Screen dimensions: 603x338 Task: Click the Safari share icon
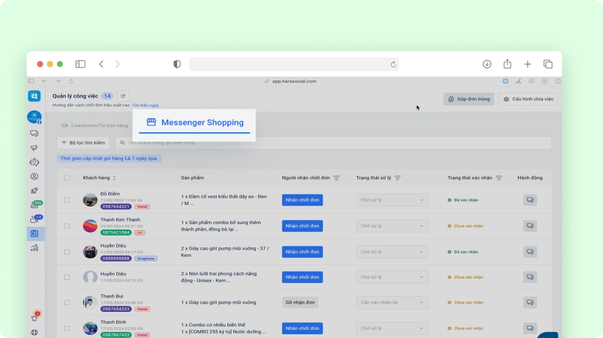click(507, 64)
